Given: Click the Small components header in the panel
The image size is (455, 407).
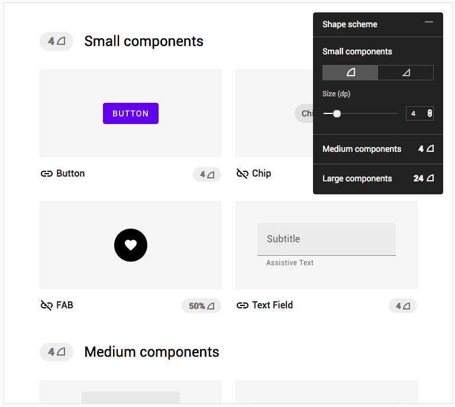Looking at the screenshot, I should [357, 51].
